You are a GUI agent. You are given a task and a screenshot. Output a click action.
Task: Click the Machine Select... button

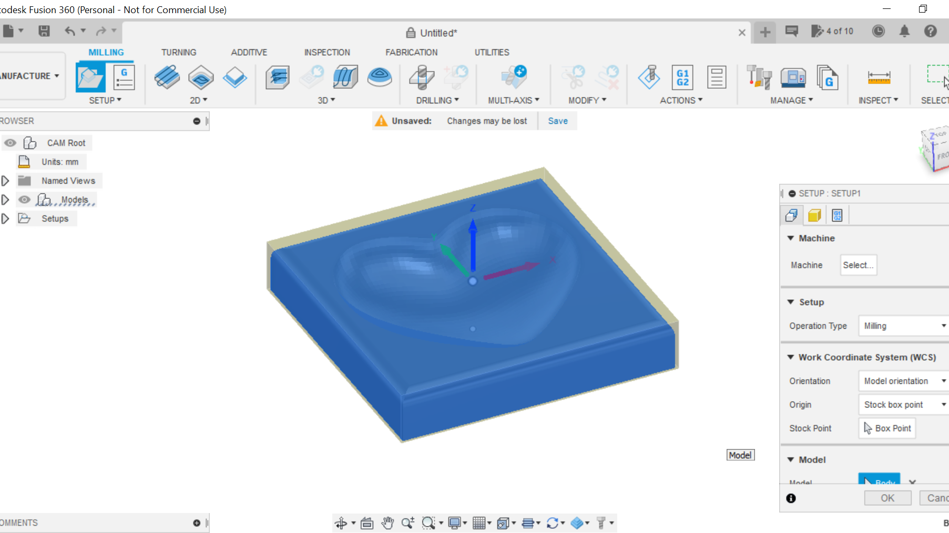pyautogui.click(x=858, y=265)
